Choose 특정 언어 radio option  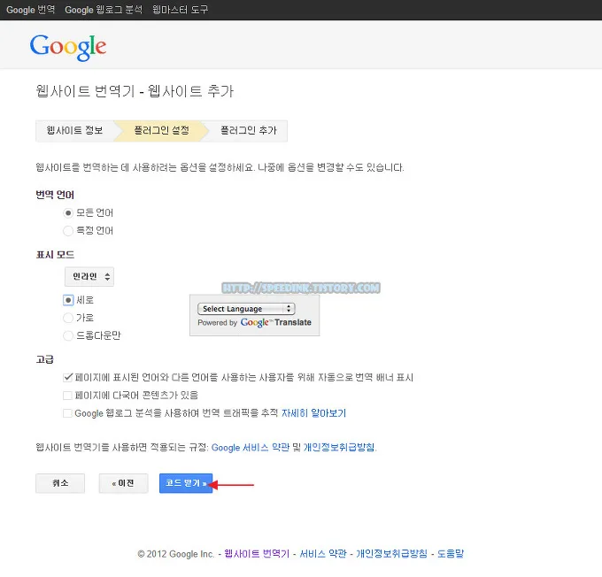68,231
